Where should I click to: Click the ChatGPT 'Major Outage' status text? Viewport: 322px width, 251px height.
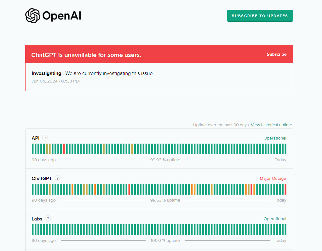(x=273, y=178)
